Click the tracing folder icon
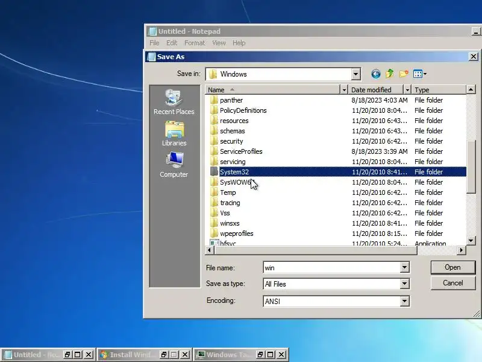482x362 pixels. pyautogui.click(x=214, y=203)
